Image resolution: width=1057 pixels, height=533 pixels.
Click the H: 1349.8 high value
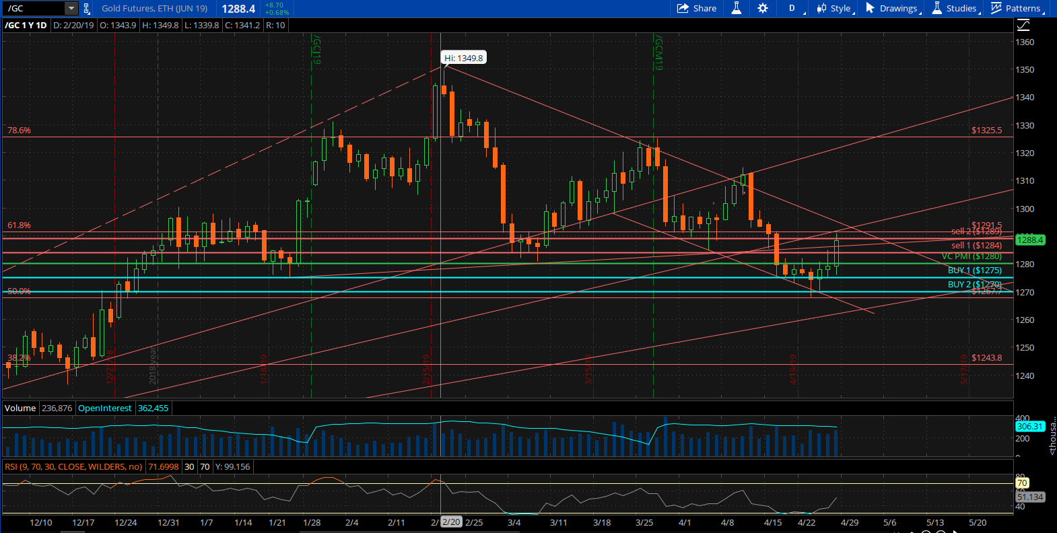(160, 26)
